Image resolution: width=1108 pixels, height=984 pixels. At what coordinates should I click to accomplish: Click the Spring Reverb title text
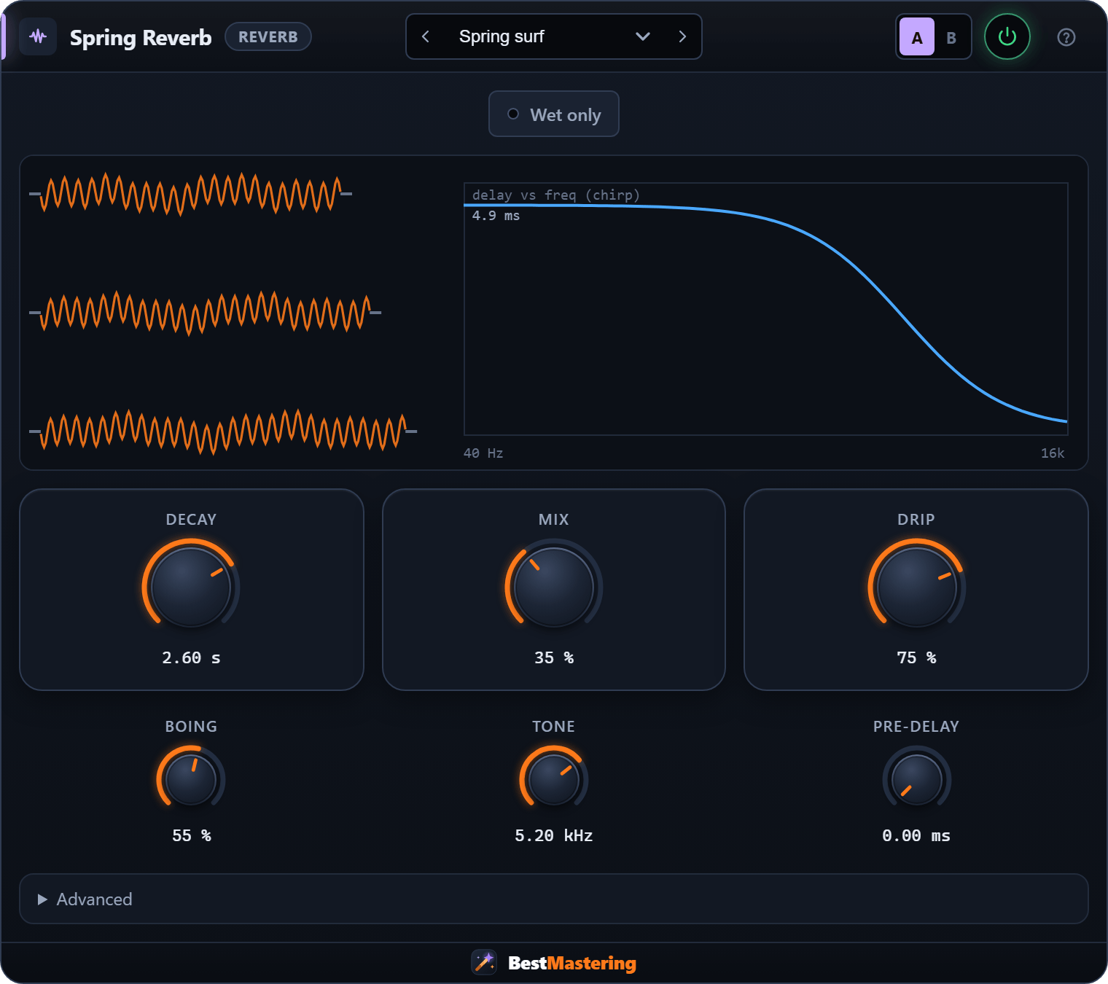[141, 37]
